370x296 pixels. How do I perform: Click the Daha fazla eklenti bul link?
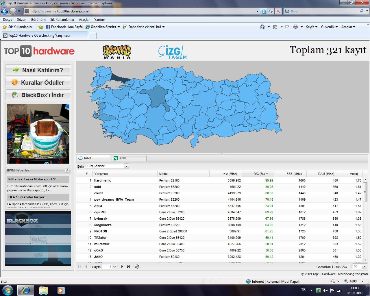(144, 27)
